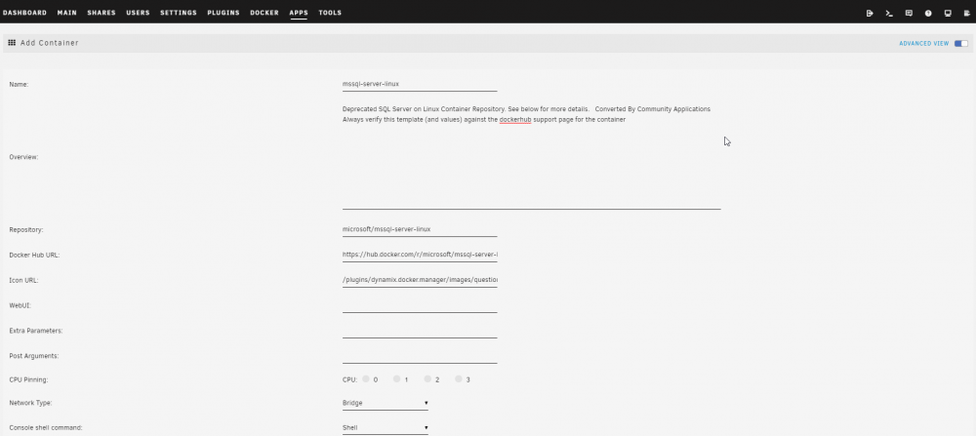Open the feedback speech-bubble icon
The width and height of the screenshot is (976, 436).
coord(909,13)
